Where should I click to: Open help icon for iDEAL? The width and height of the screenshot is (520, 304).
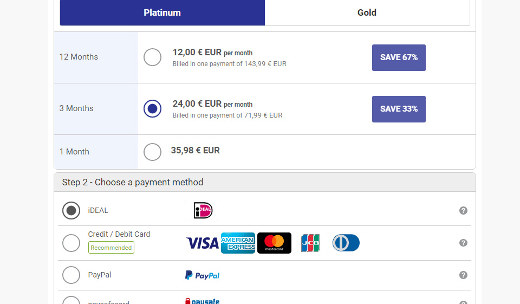pyautogui.click(x=463, y=211)
